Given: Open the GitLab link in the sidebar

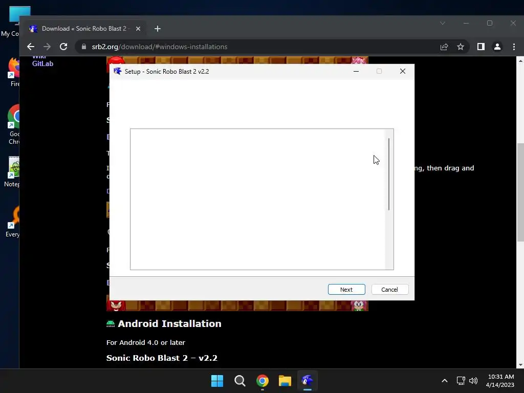Looking at the screenshot, I should (42, 63).
